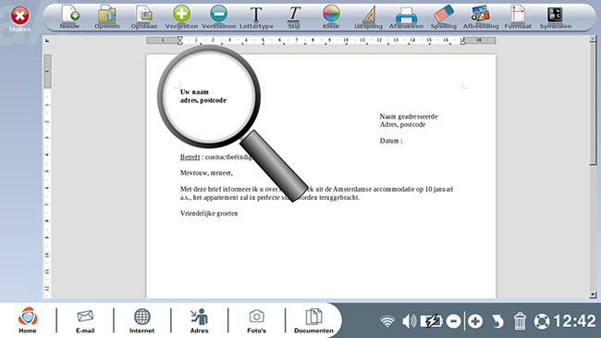Shrink text with the Verkleinen button
Screen dimensions: 601x338
[x=219, y=18]
